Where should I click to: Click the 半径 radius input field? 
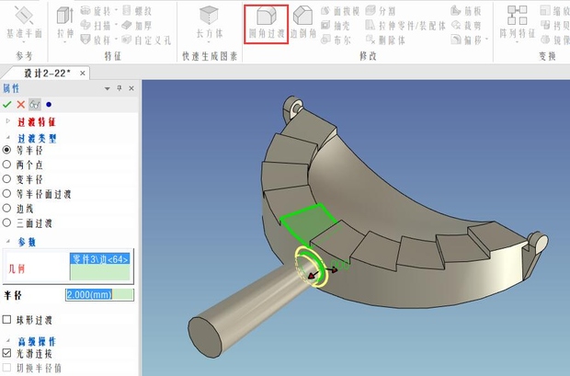pyautogui.click(x=99, y=294)
